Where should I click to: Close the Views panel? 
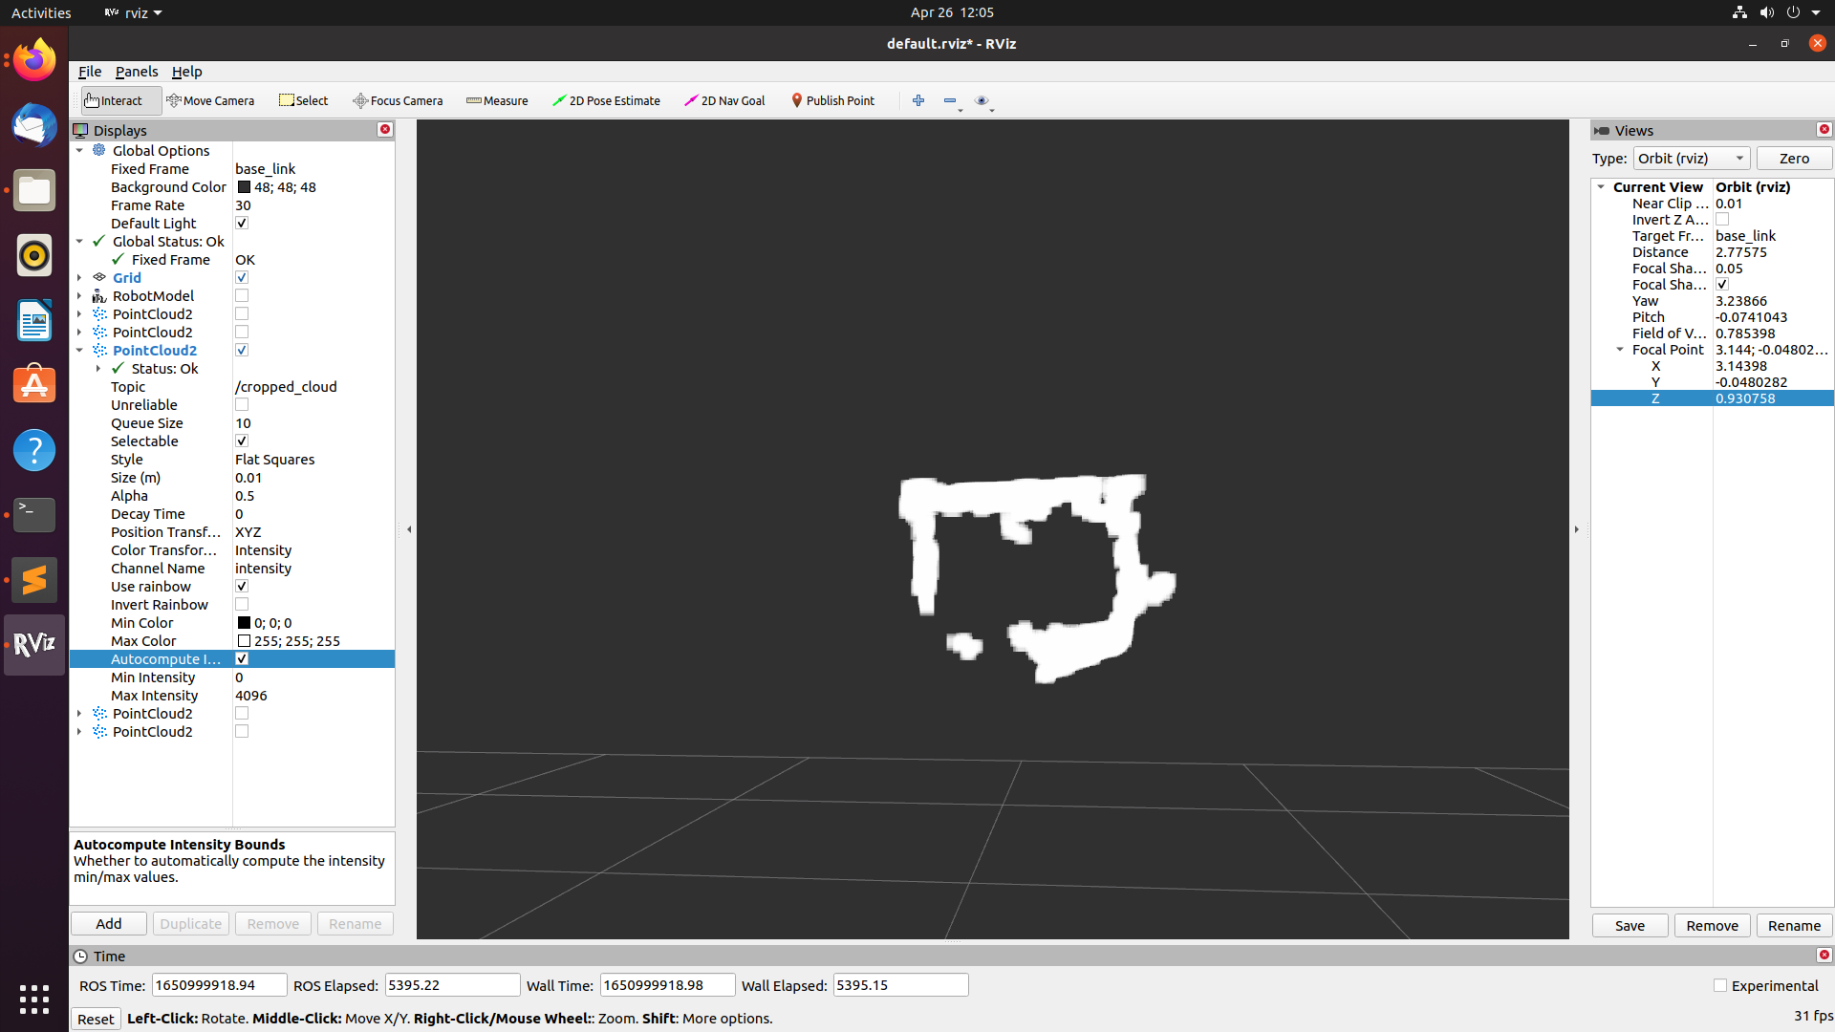(x=1824, y=129)
